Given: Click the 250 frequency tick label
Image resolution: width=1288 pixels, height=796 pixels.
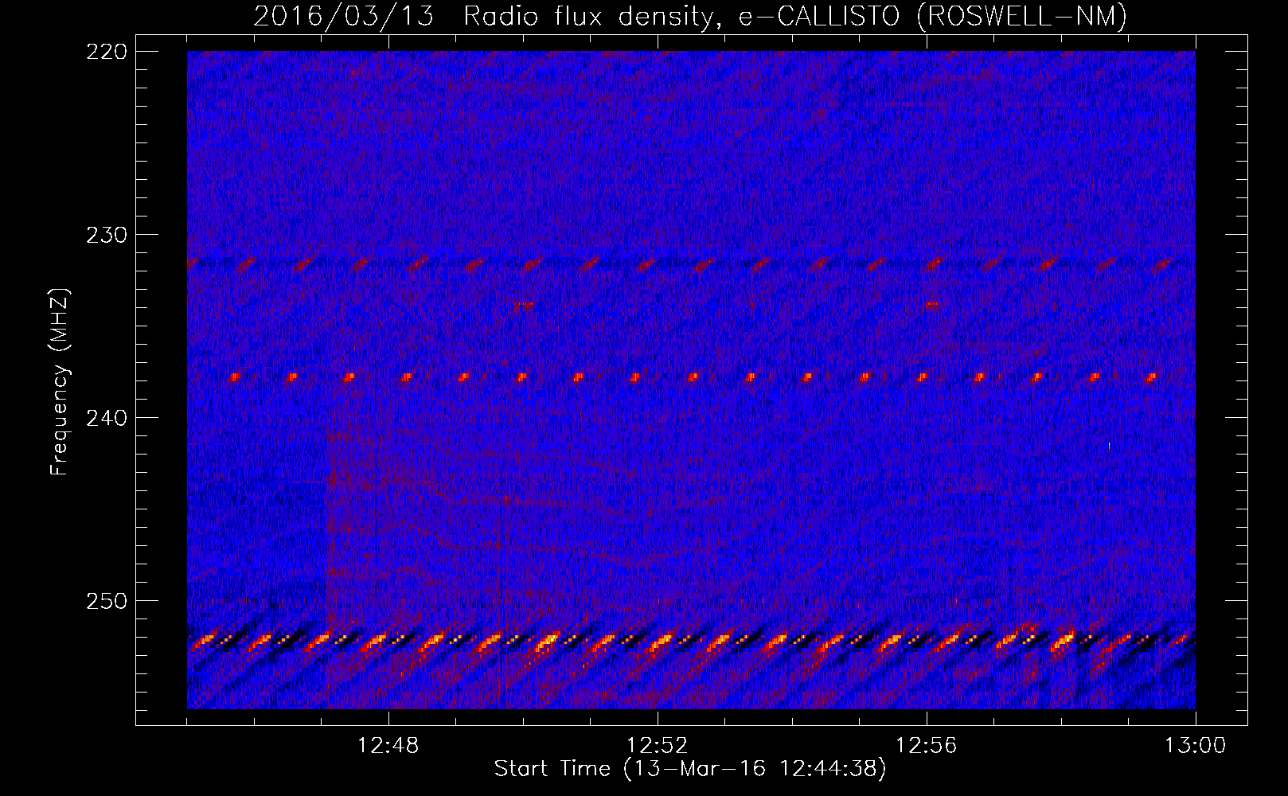Looking at the screenshot, I should pyautogui.click(x=106, y=601).
